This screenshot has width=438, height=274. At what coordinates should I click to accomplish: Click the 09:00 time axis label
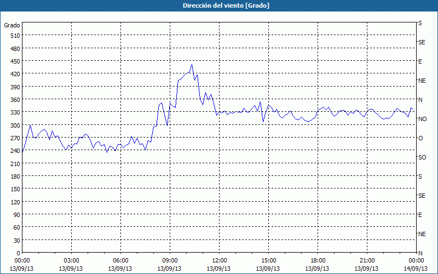click(170, 261)
